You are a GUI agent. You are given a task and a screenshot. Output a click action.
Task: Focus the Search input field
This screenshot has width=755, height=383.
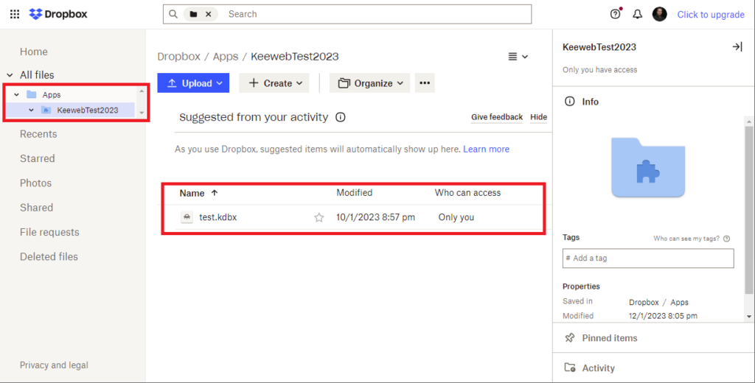point(375,15)
